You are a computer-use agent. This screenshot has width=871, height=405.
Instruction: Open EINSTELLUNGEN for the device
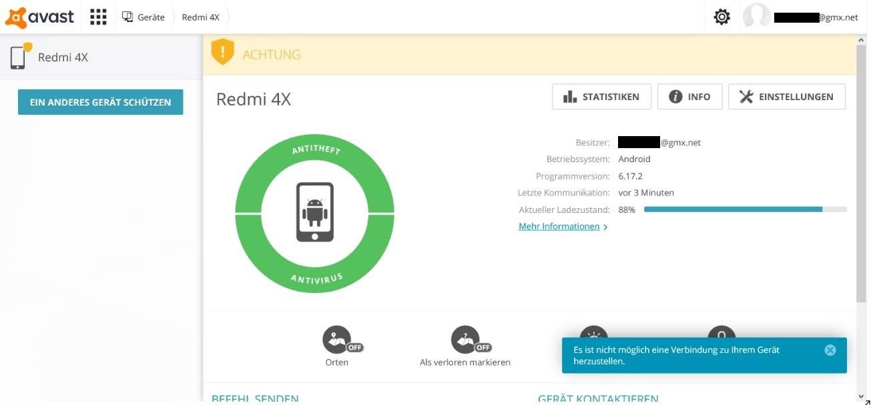[786, 97]
